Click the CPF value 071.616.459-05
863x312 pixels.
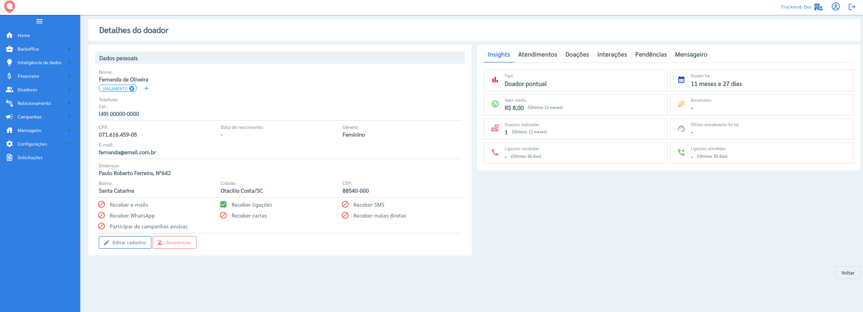(x=118, y=135)
